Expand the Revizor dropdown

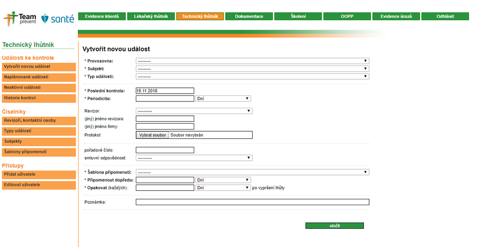194,111
